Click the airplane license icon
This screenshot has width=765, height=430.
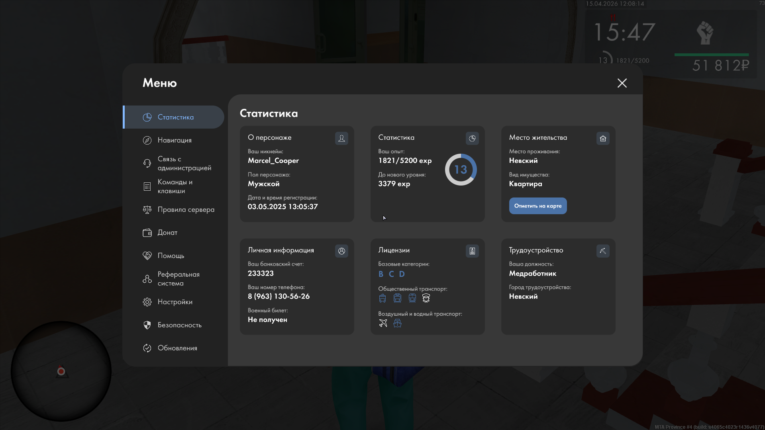pyautogui.click(x=383, y=323)
